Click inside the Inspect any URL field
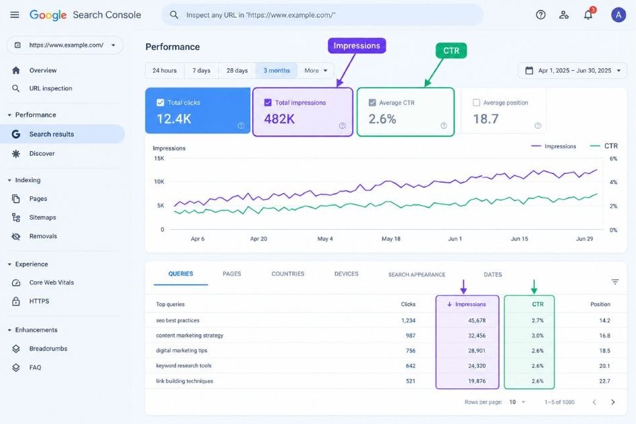 pyautogui.click(x=322, y=15)
